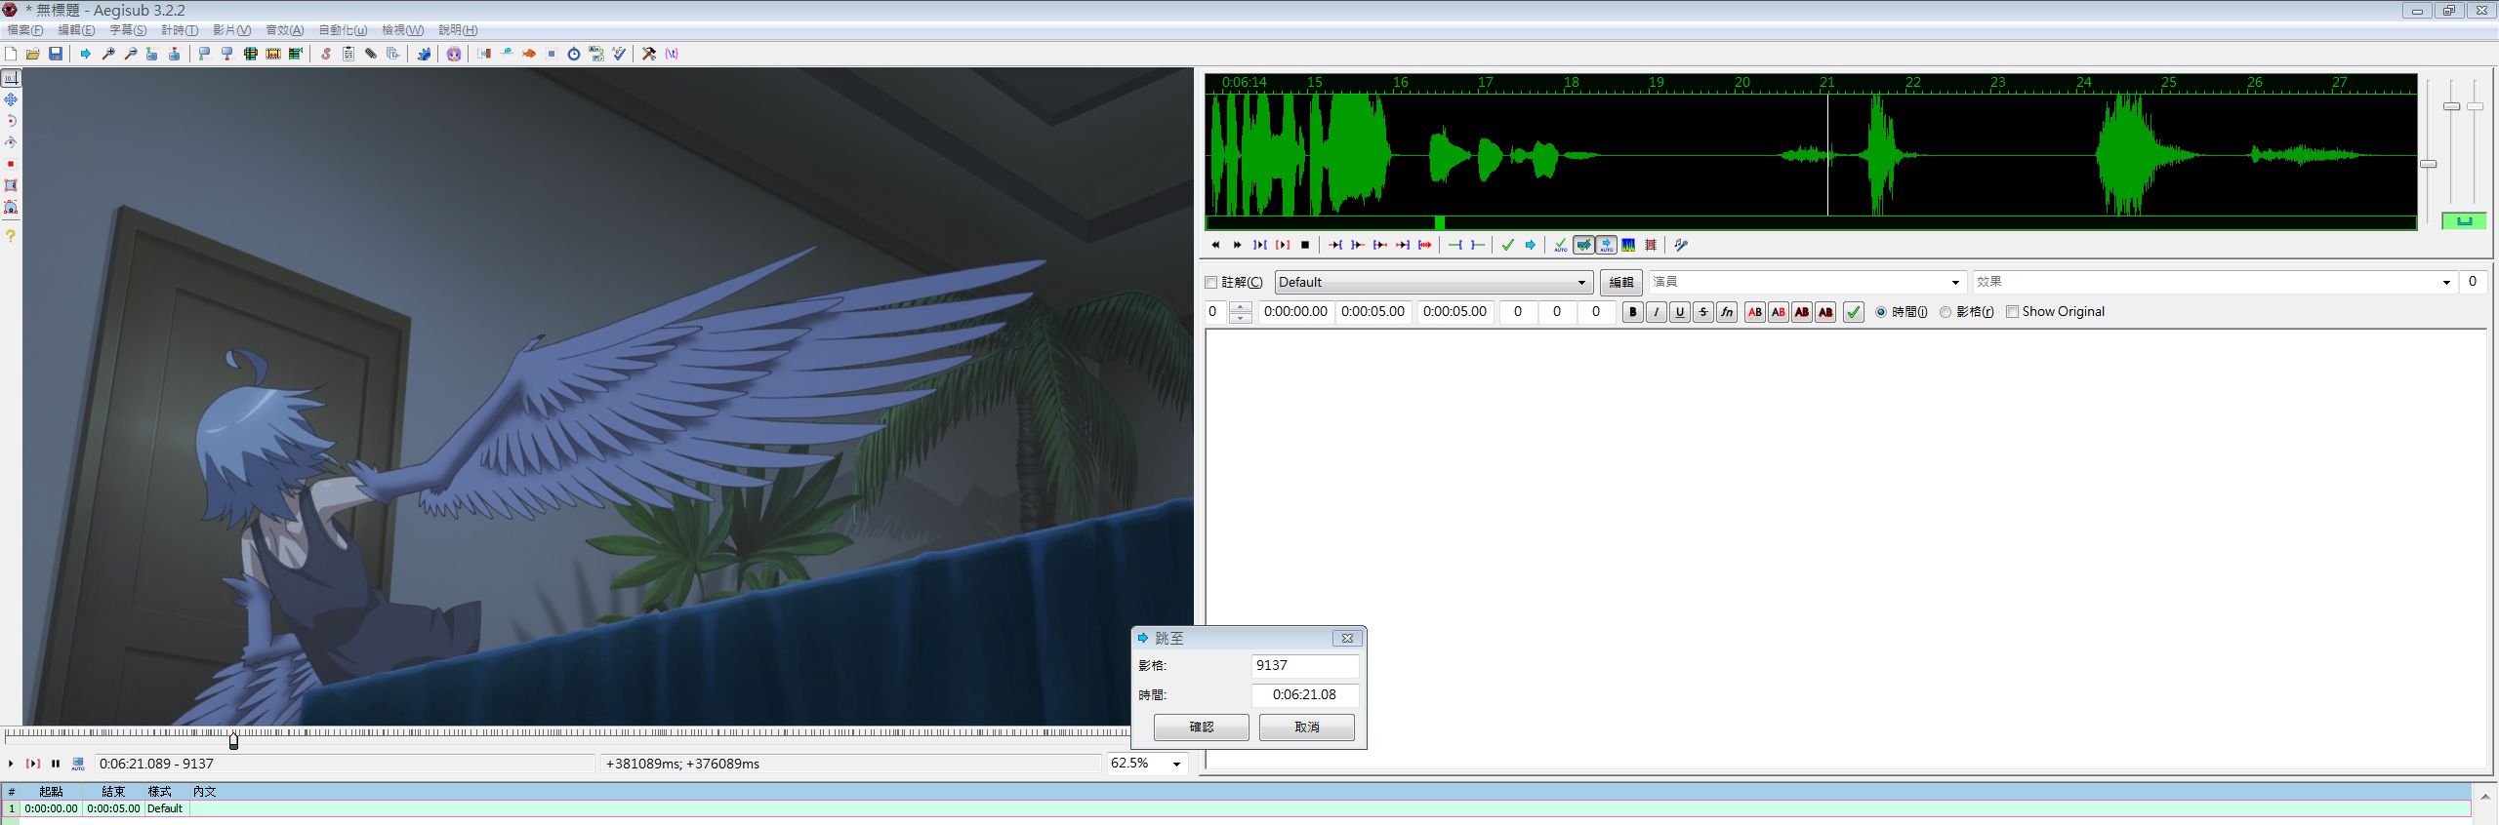
Task: Open the Options hammer and wrench icon
Action: tap(649, 54)
